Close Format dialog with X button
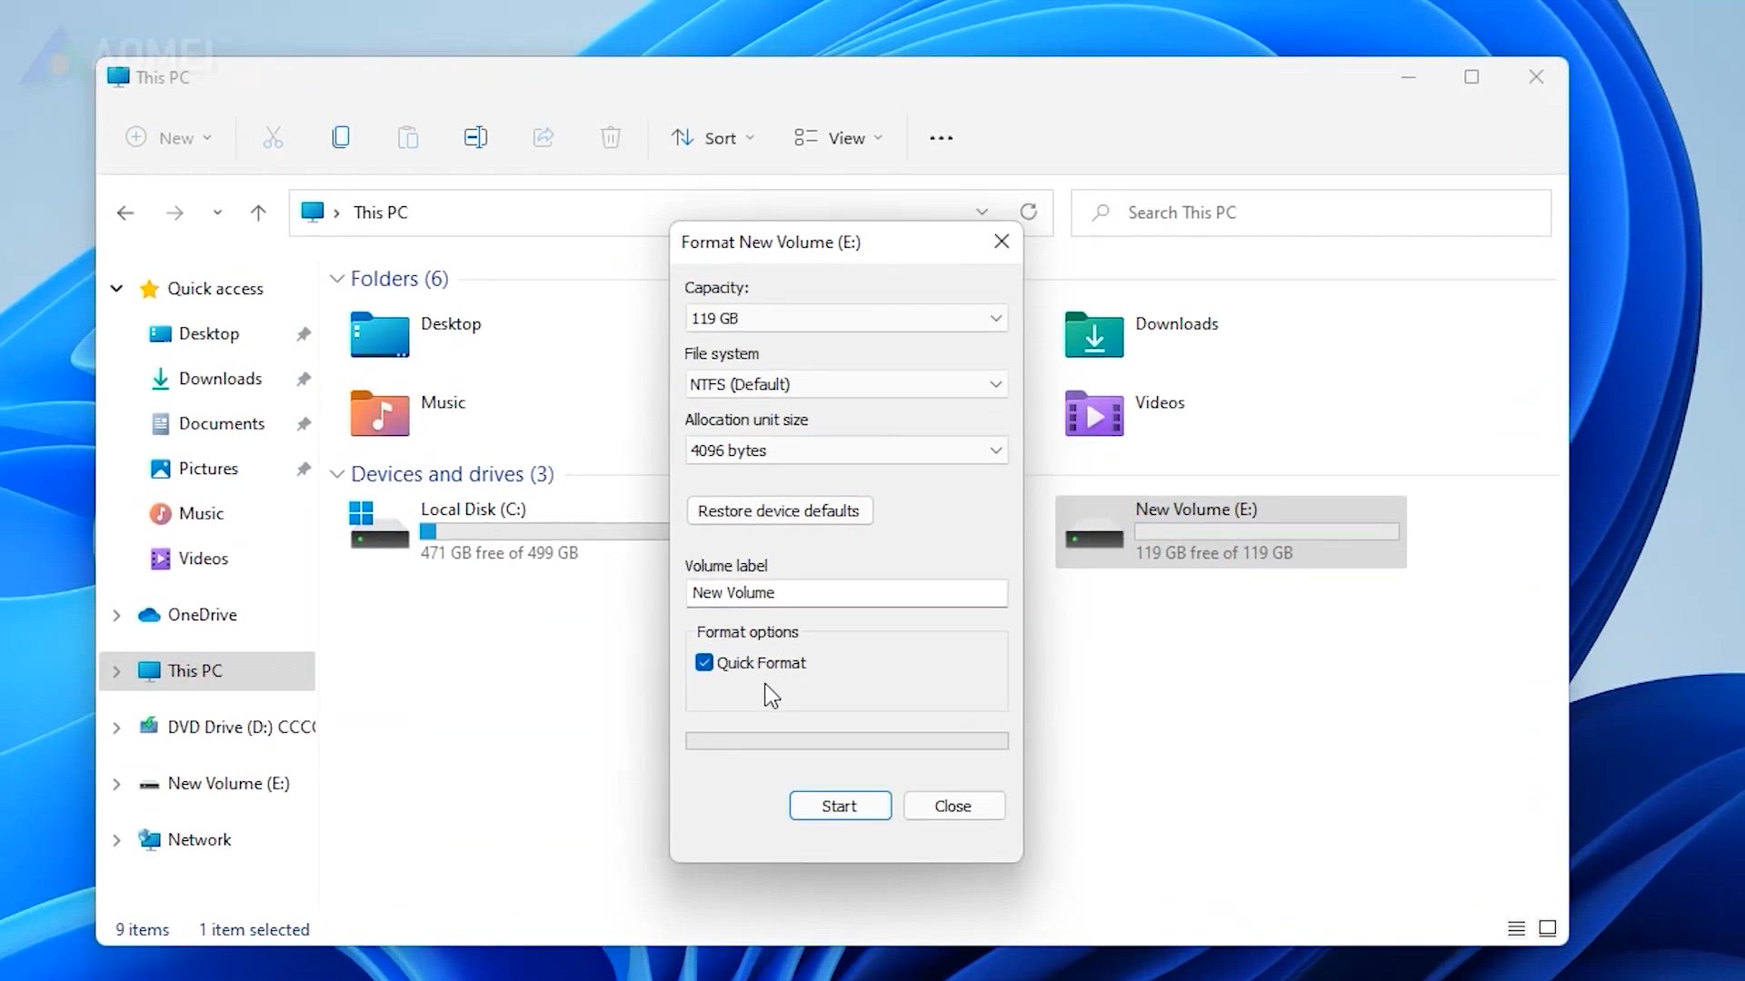Viewport: 1745px width, 981px height. 1002,242
